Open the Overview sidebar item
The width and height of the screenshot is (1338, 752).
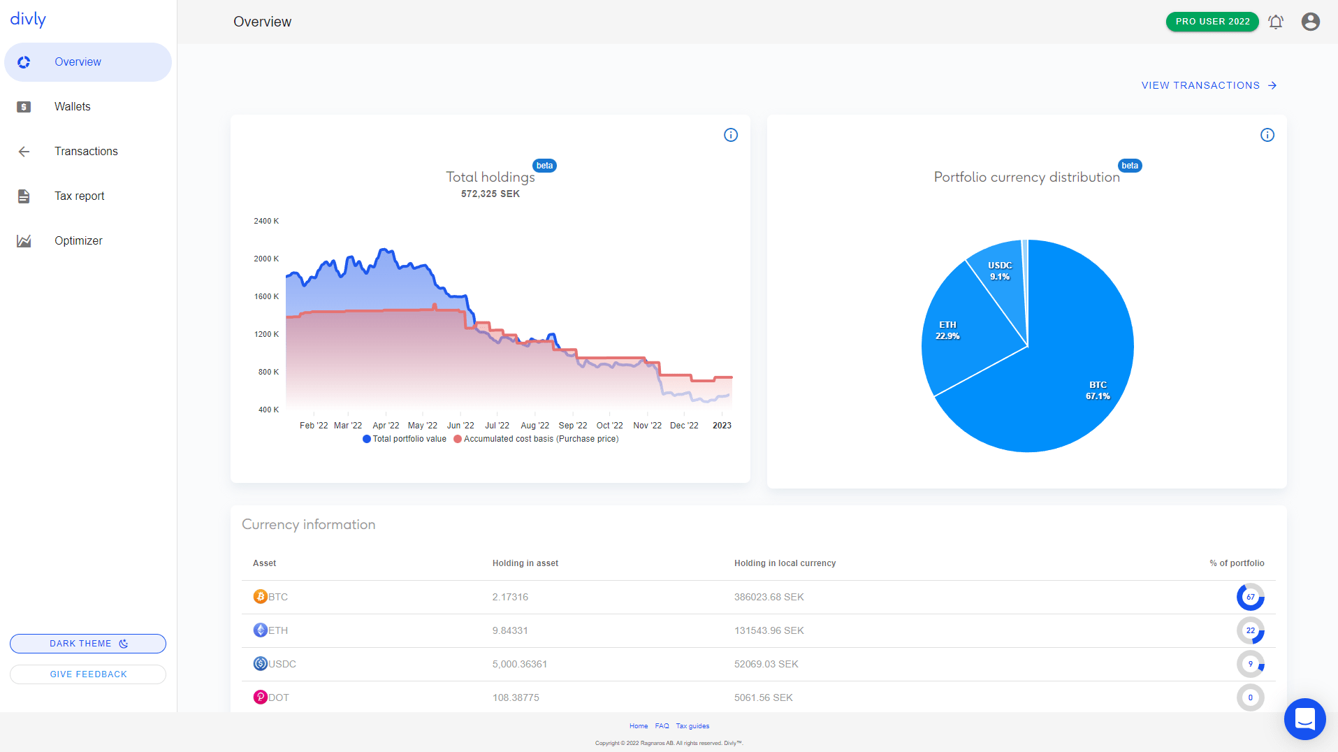(x=88, y=62)
